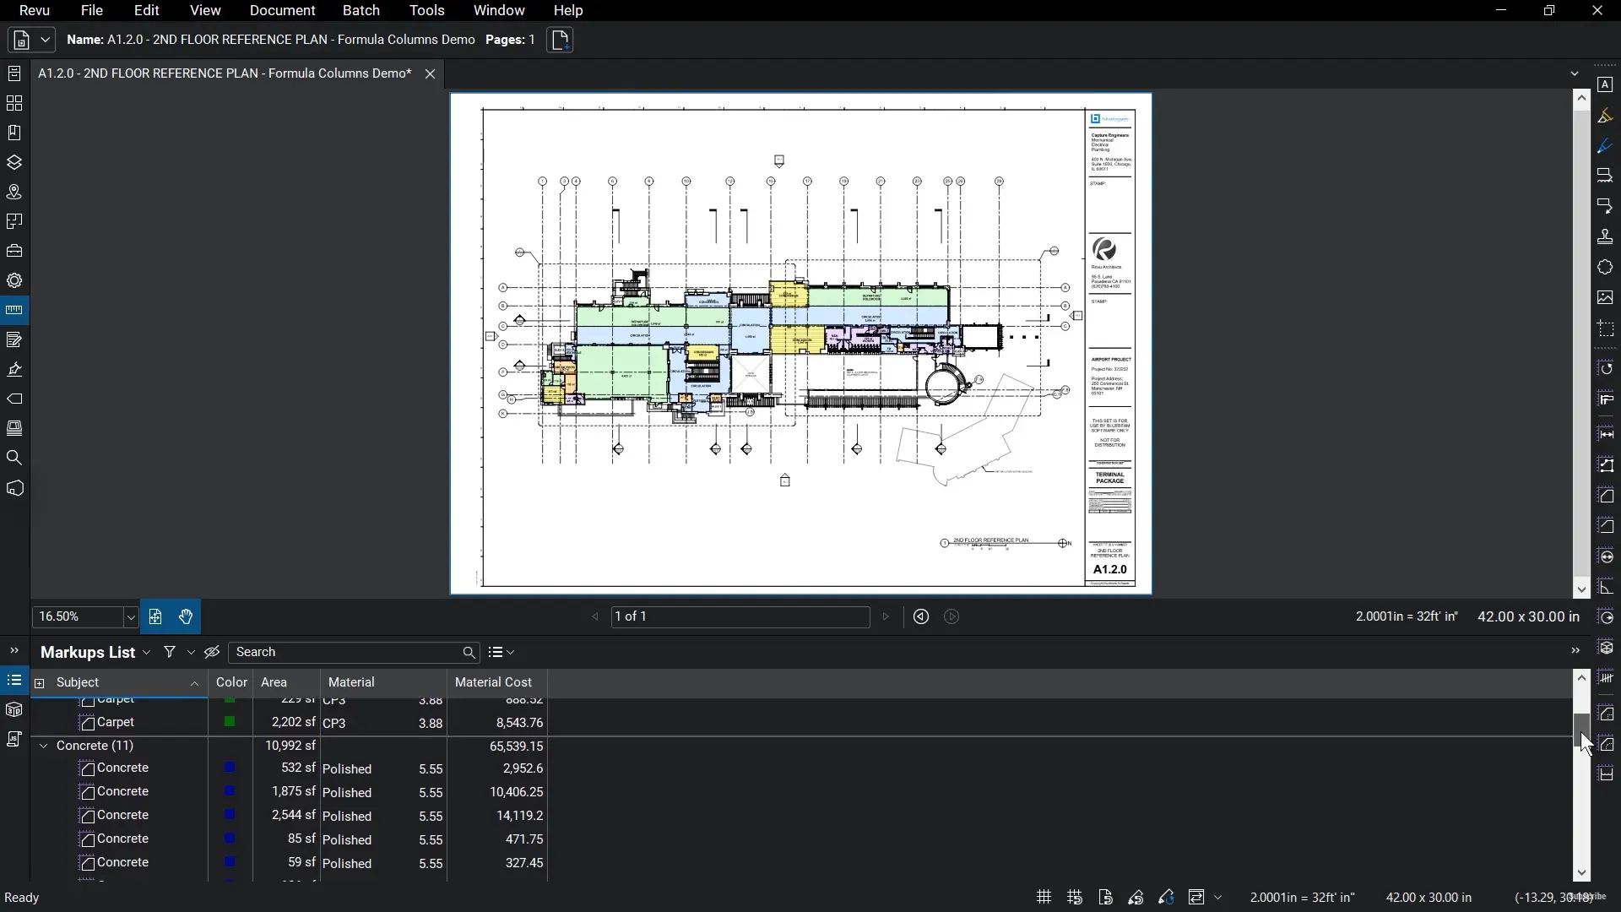Toggle hide markups eye icon
The height and width of the screenshot is (912, 1621).
pyautogui.click(x=212, y=652)
